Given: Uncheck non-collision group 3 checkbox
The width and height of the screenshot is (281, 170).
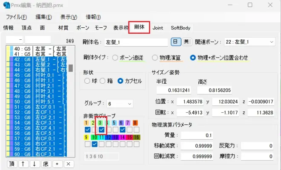Looking at the screenshot, I should (101, 129).
